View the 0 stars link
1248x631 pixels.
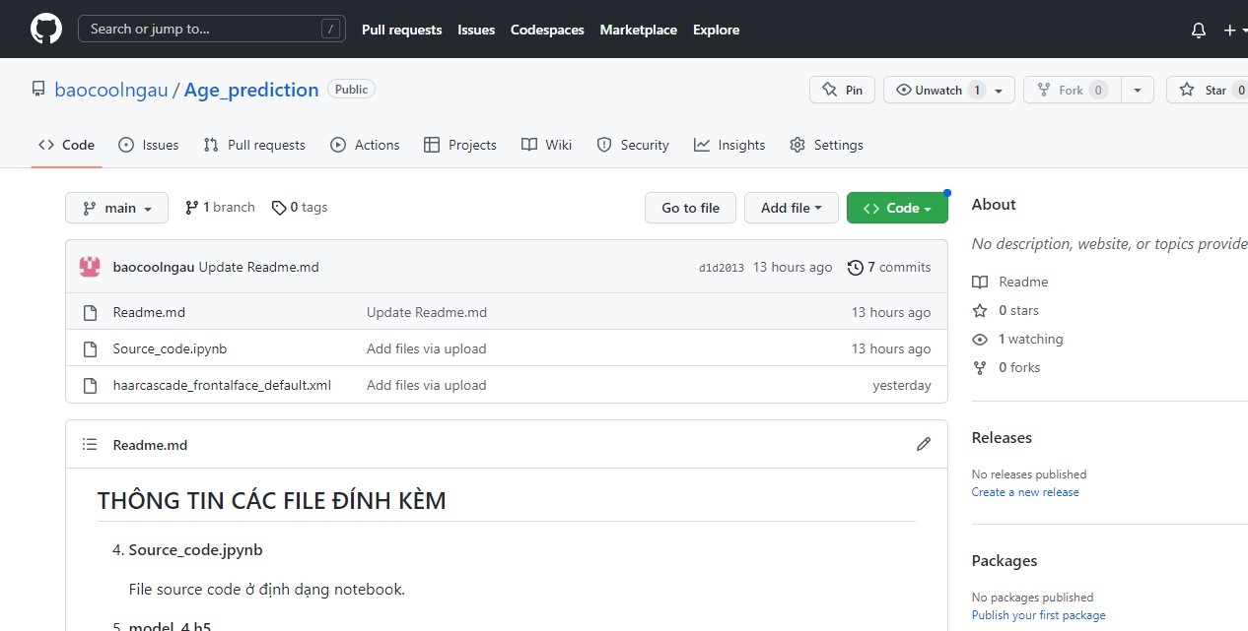click(1005, 310)
